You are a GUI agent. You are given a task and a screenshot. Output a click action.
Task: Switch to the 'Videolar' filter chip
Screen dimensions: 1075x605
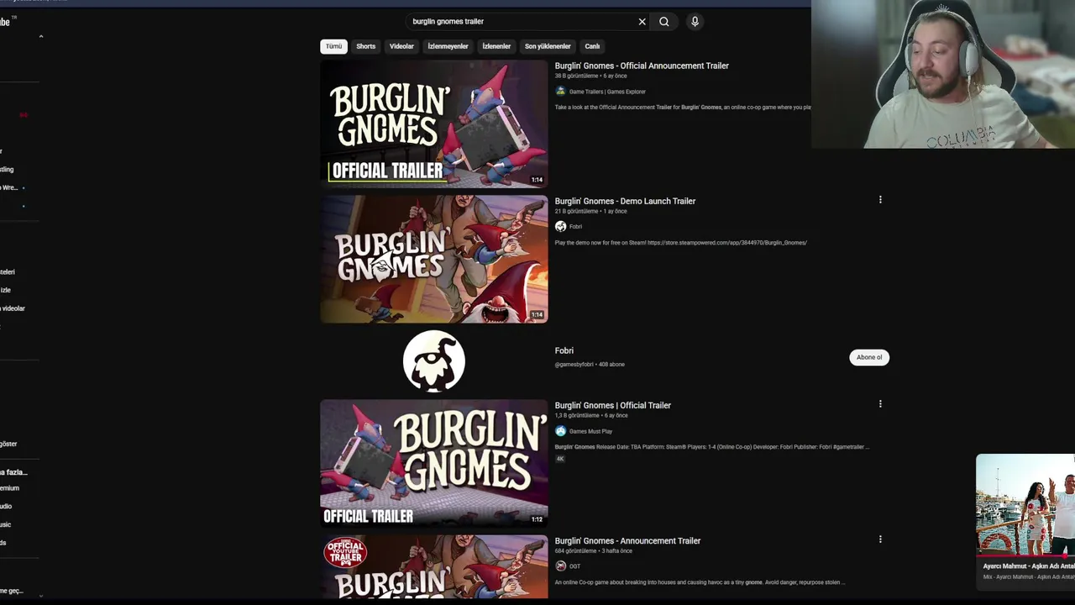(401, 46)
